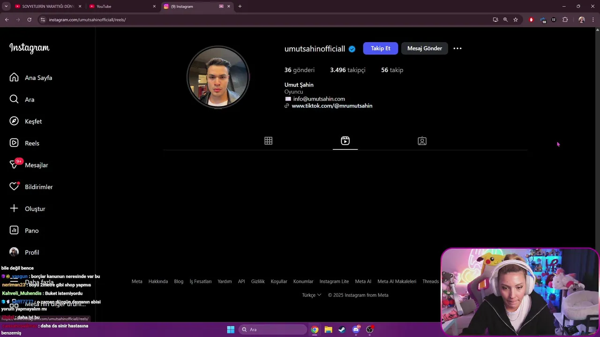
Task: Click the install app icon in address bar
Action: (x=495, y=20)
